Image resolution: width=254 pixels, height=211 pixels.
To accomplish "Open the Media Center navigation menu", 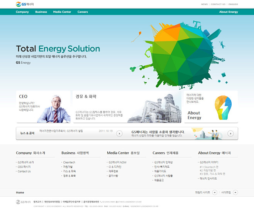I will [x=62, y=12].
